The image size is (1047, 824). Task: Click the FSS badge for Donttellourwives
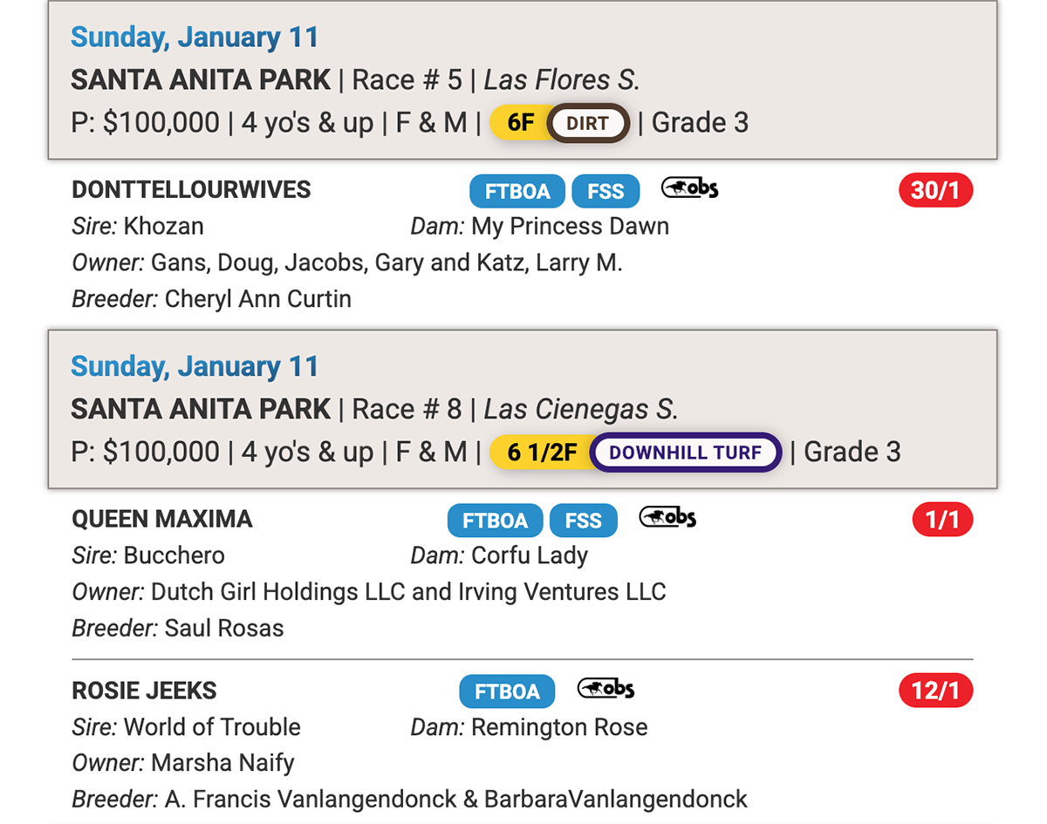[x=606, y=191]
